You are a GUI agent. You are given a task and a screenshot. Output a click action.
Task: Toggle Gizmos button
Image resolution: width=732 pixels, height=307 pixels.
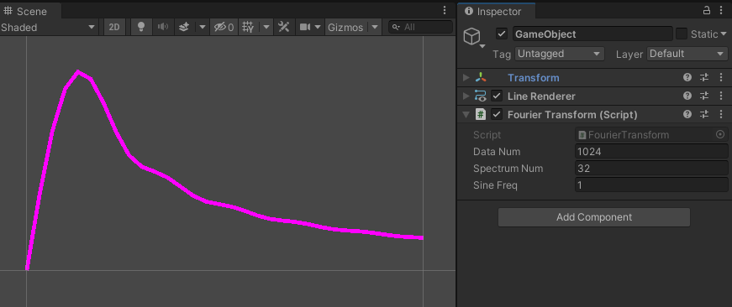(345, 27)
